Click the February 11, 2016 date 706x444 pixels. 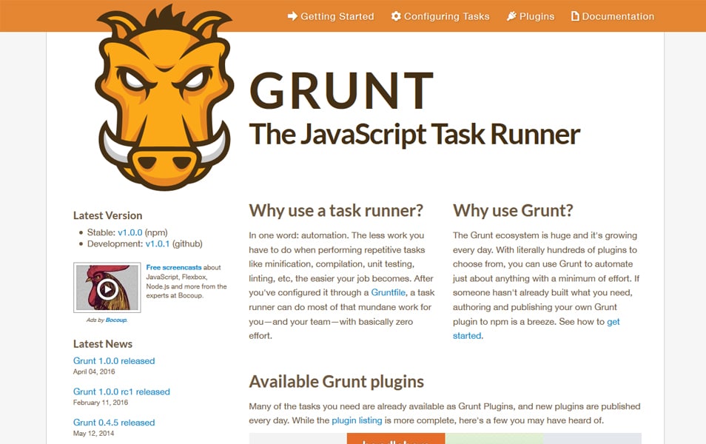(x=101, y=403)
